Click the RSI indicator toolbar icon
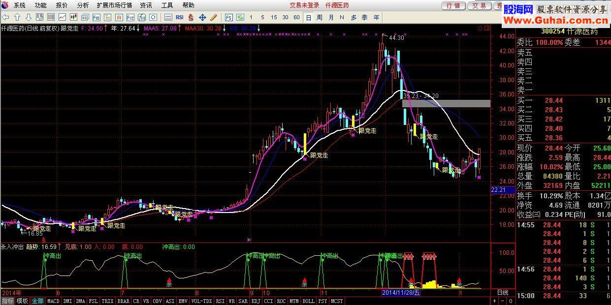This screenshot has width=611, height=305. click(x=180, y=17)
